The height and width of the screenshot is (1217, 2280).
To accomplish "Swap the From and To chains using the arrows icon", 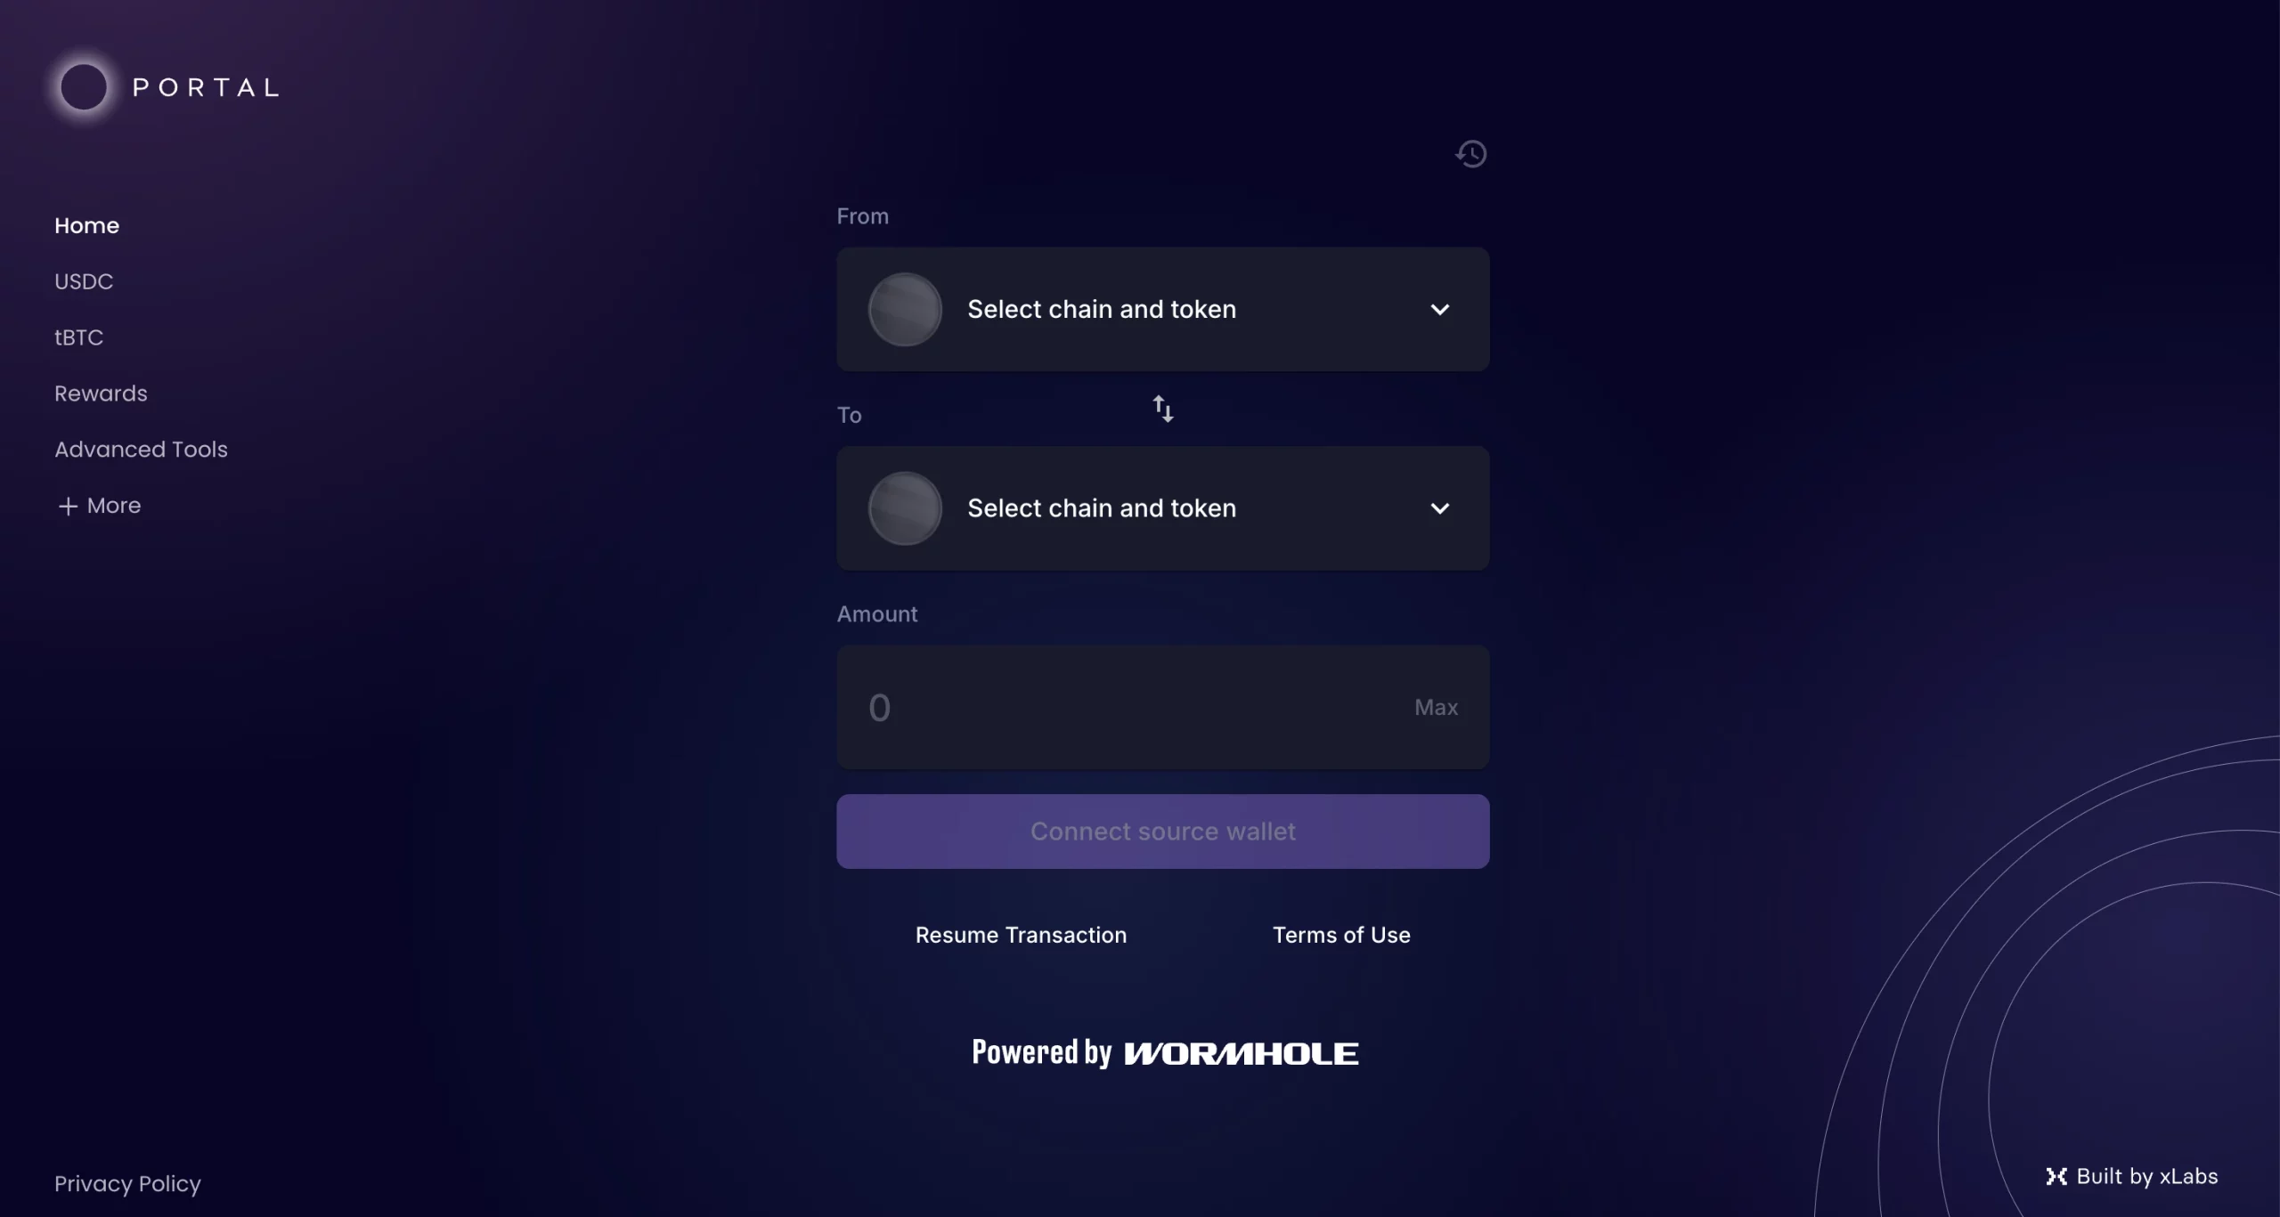I will point(1163,409).
